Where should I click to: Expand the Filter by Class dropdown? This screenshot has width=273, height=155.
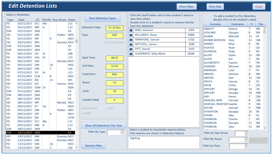tap(246, 146)
